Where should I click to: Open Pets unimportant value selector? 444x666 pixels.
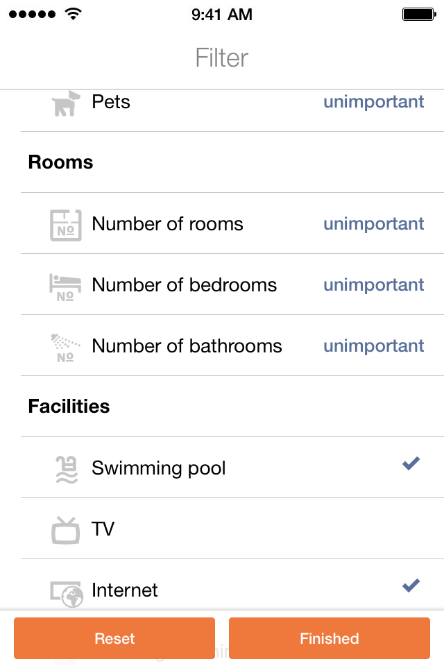[x=373, y=102]
